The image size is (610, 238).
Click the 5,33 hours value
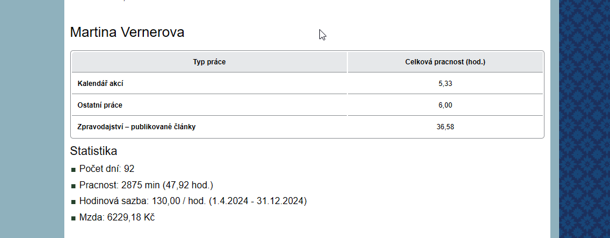click(445, 84)
